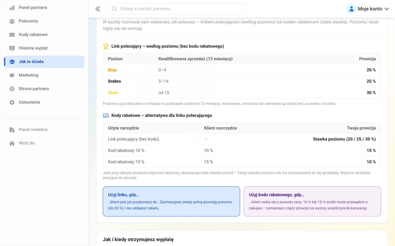This screenshot has width=395, height=246.
Task: Open Ustawienia from the sidebar
Action: tap(44, 102)
